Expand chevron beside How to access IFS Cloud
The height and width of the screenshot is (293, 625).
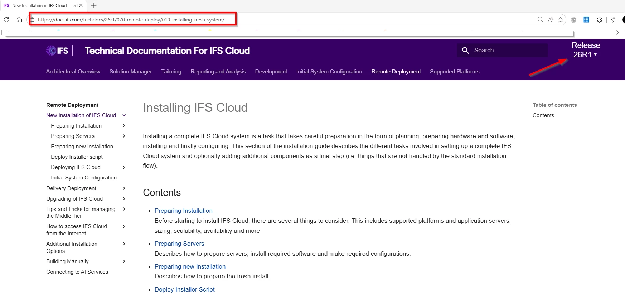click(x=124, y=226)
